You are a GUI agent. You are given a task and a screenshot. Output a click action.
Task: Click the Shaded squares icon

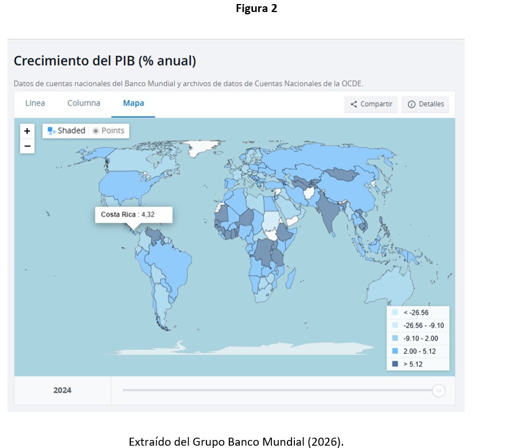(x=51, y=131)
